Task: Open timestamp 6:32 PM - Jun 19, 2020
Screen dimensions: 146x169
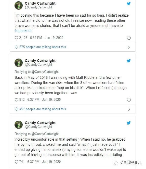Action: (47, 38)
